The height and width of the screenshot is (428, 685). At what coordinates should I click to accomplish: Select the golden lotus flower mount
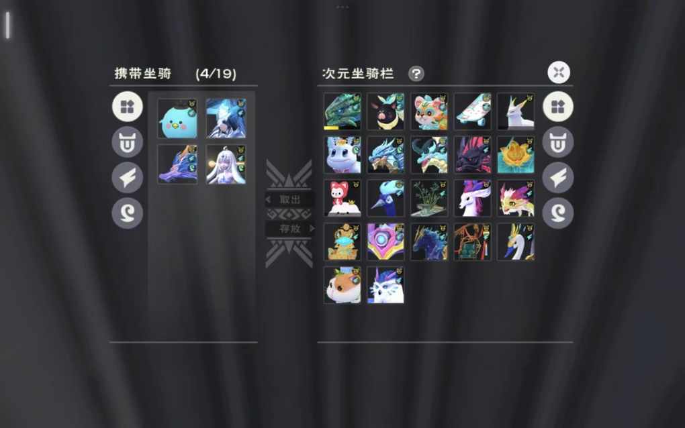(516, 154)
